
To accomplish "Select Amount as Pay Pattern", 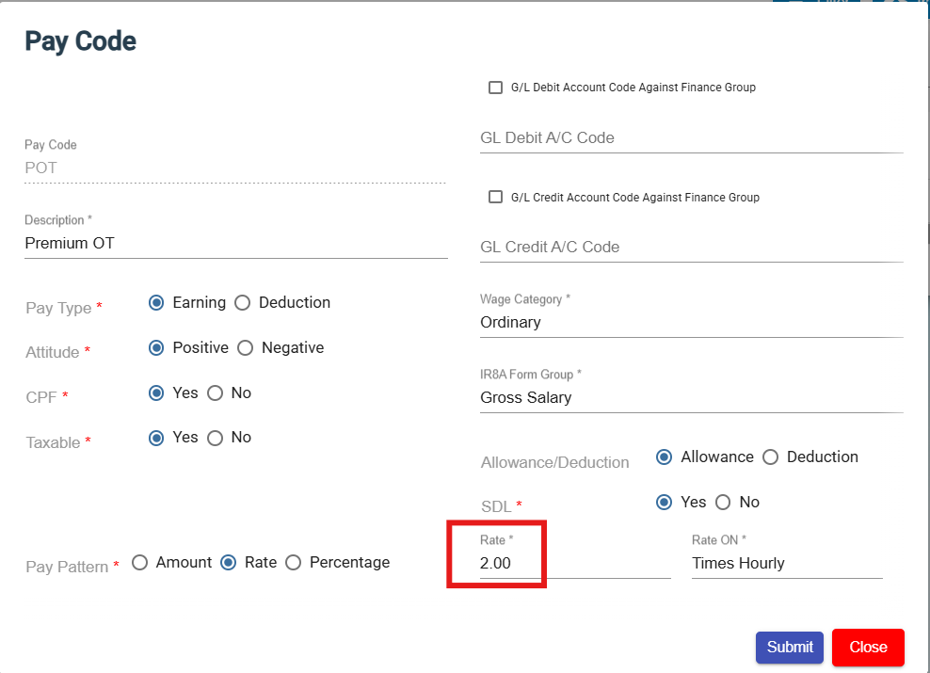I will (140, 563).
